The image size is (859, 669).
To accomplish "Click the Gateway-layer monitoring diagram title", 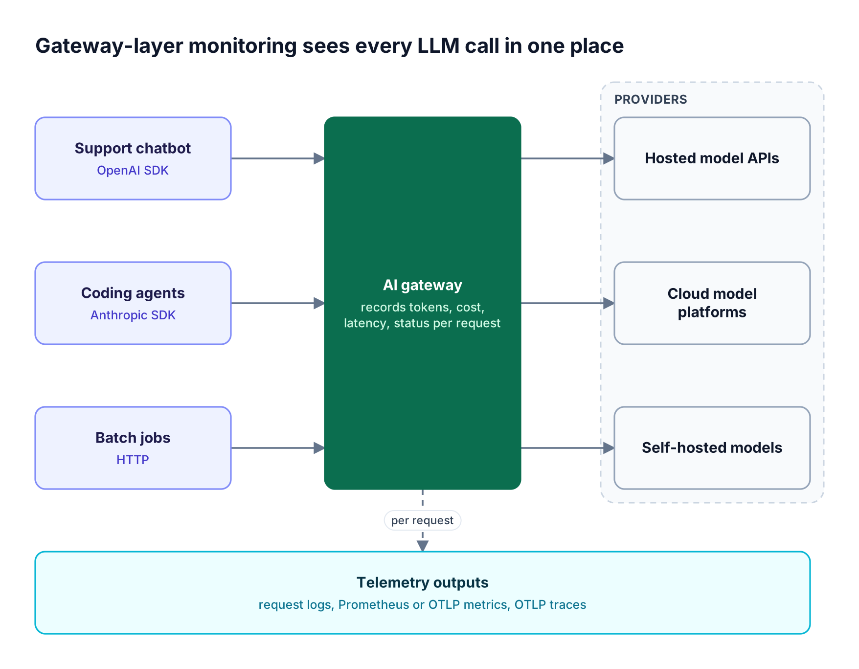I will tap(330, 46).
